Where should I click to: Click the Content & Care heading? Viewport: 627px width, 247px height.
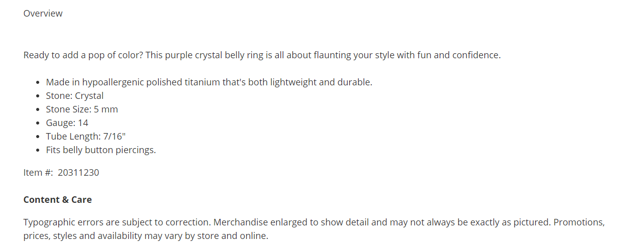[x=57, y=200]
